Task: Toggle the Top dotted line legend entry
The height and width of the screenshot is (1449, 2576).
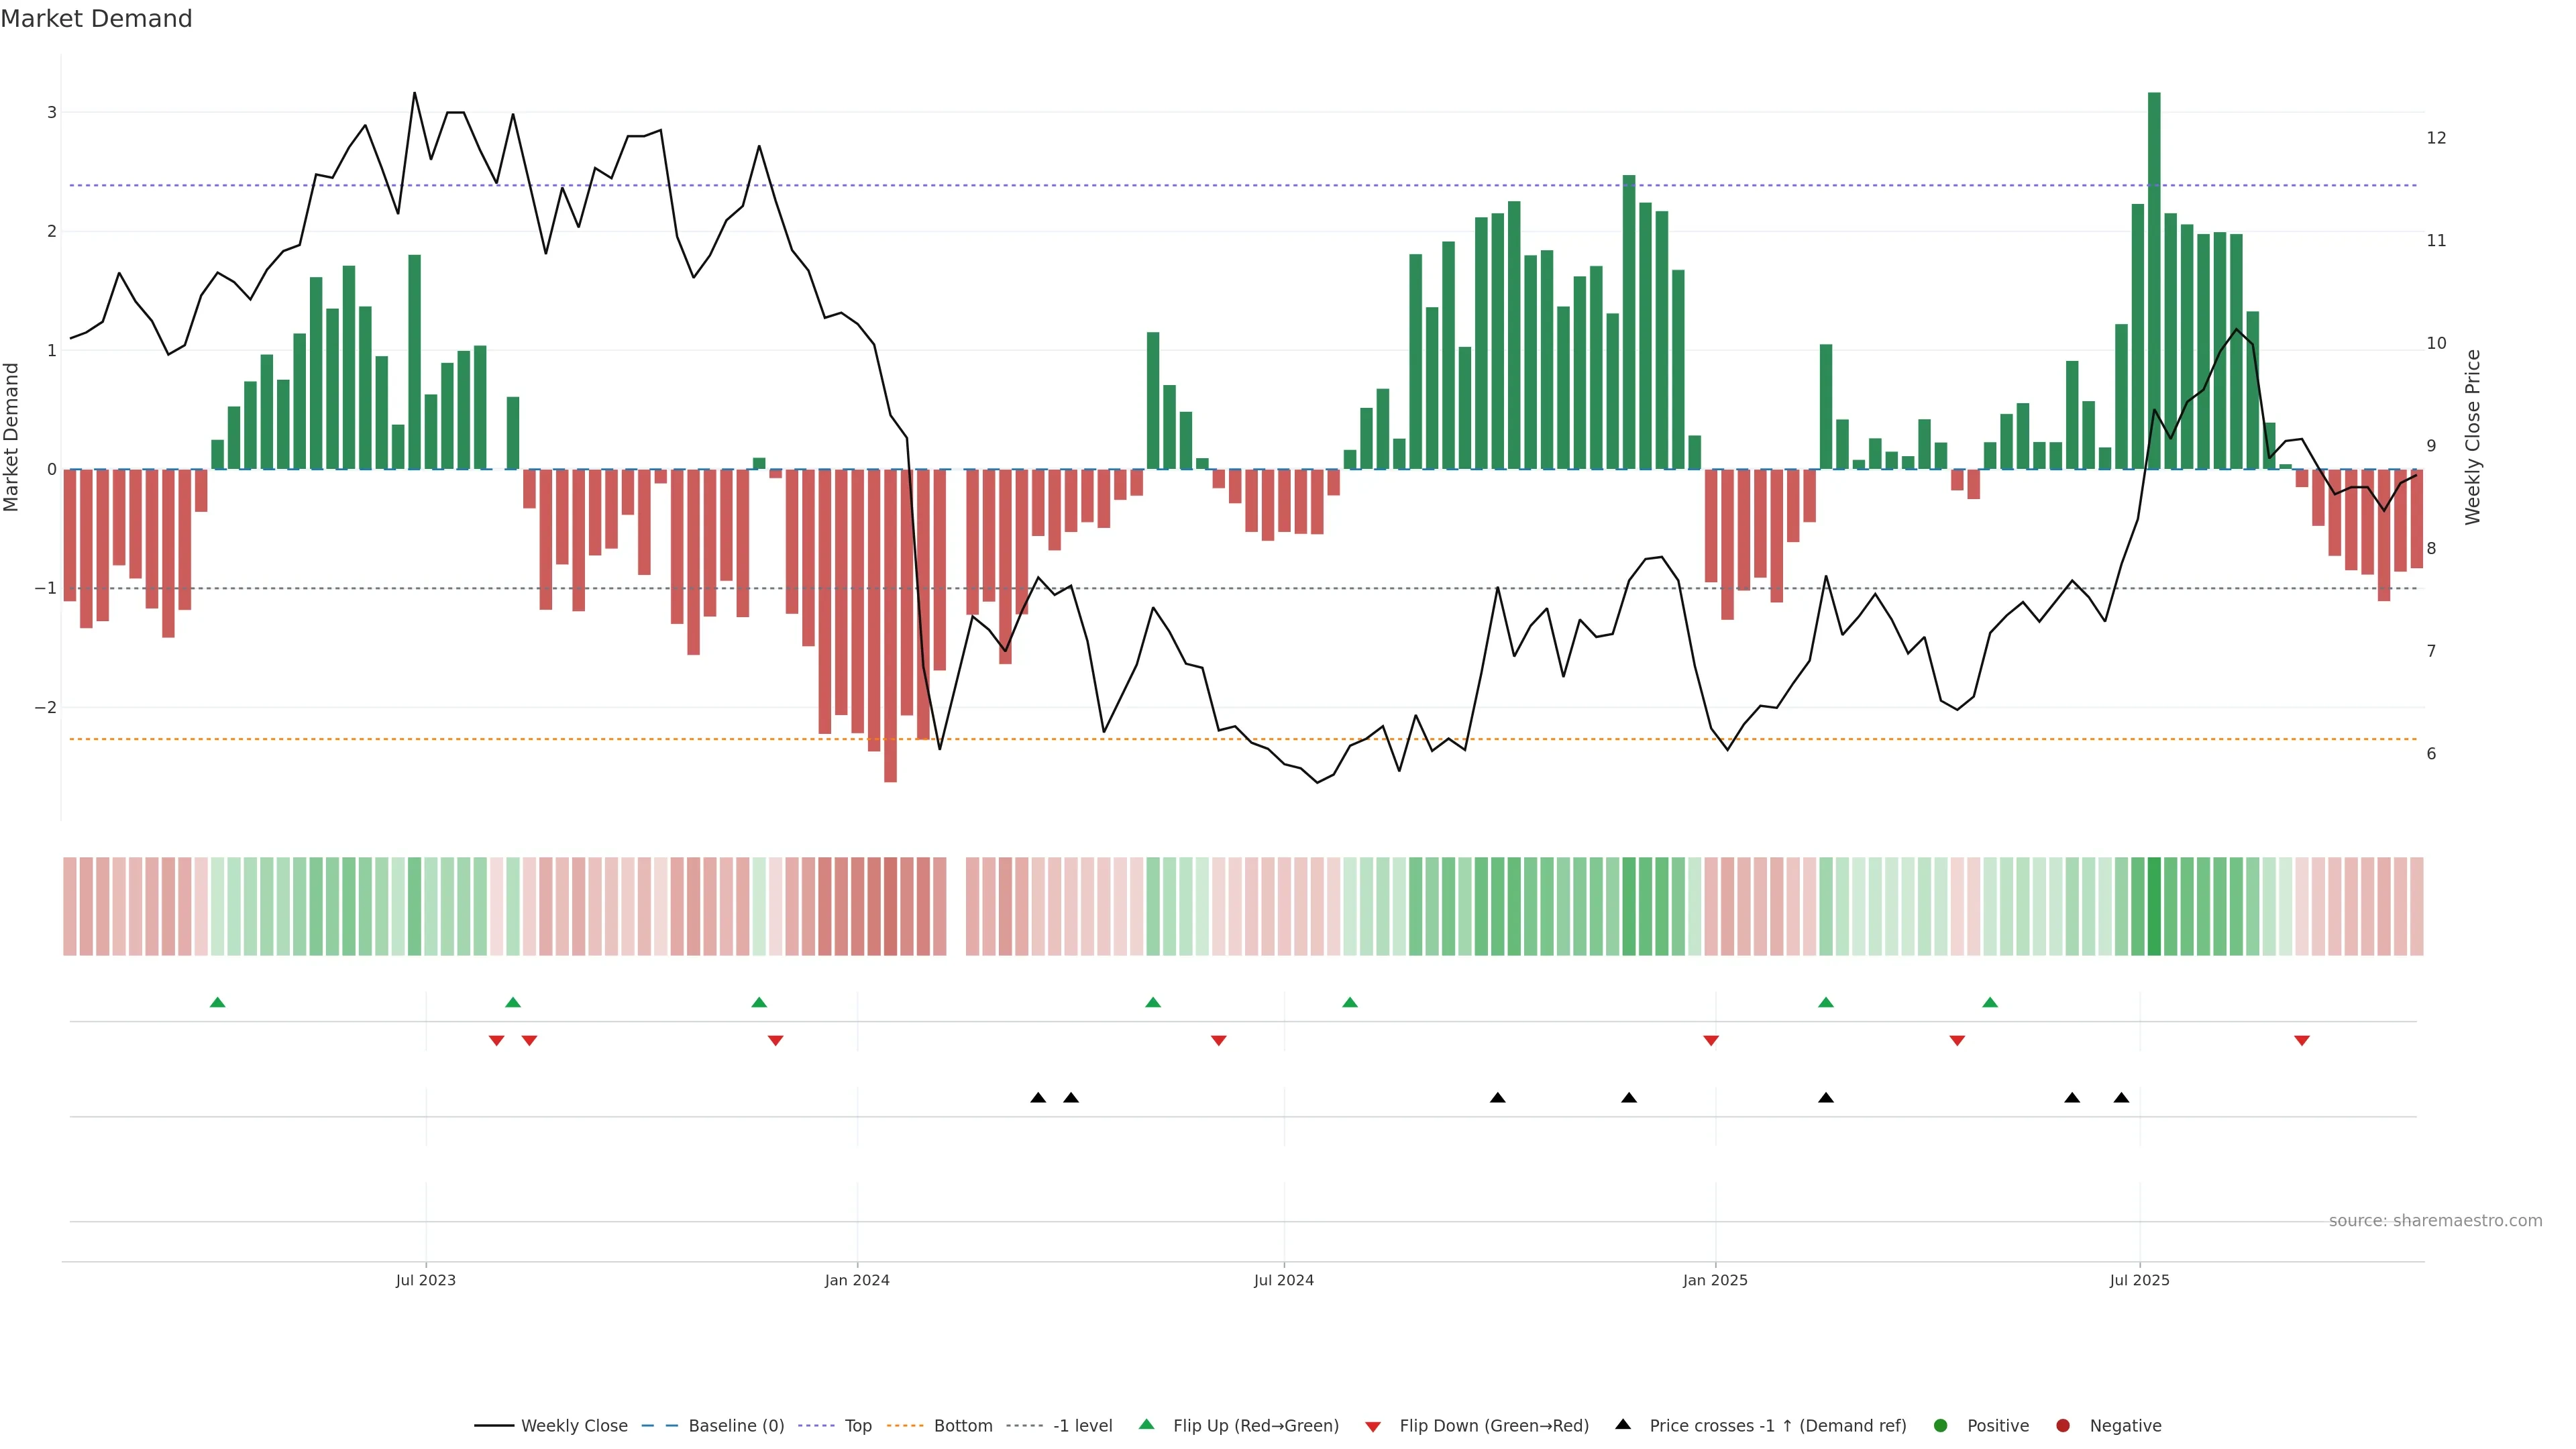Action: coord(858,1425)
